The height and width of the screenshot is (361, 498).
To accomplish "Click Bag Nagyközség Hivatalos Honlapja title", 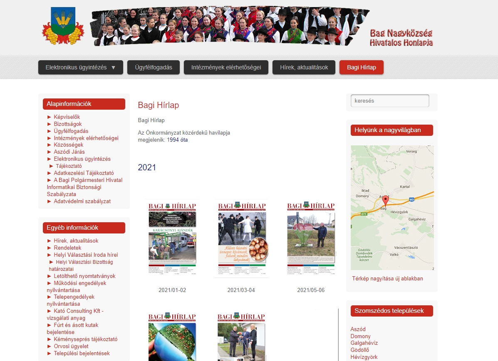I will [x=401, y=38].
